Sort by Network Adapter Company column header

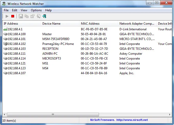[x=137, y=24]
